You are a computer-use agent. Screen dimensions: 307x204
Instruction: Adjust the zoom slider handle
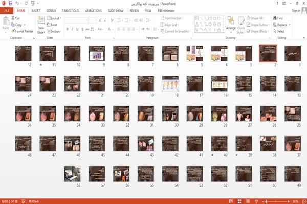pos(266,201)
